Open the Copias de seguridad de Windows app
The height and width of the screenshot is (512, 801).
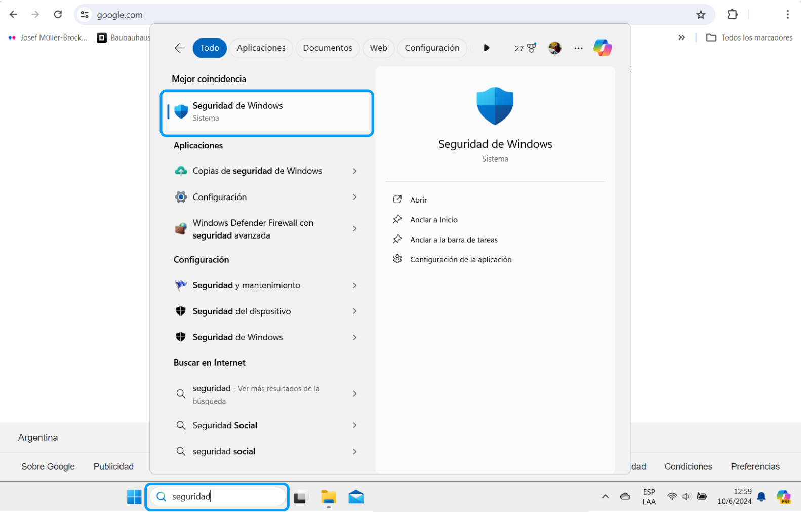tap(258, 171)
